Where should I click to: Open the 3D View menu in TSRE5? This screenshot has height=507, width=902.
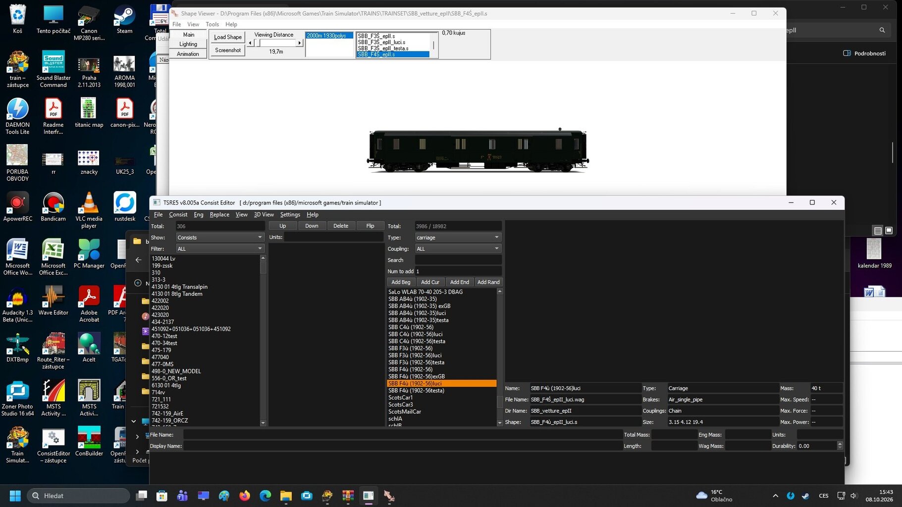coord(264,214)
